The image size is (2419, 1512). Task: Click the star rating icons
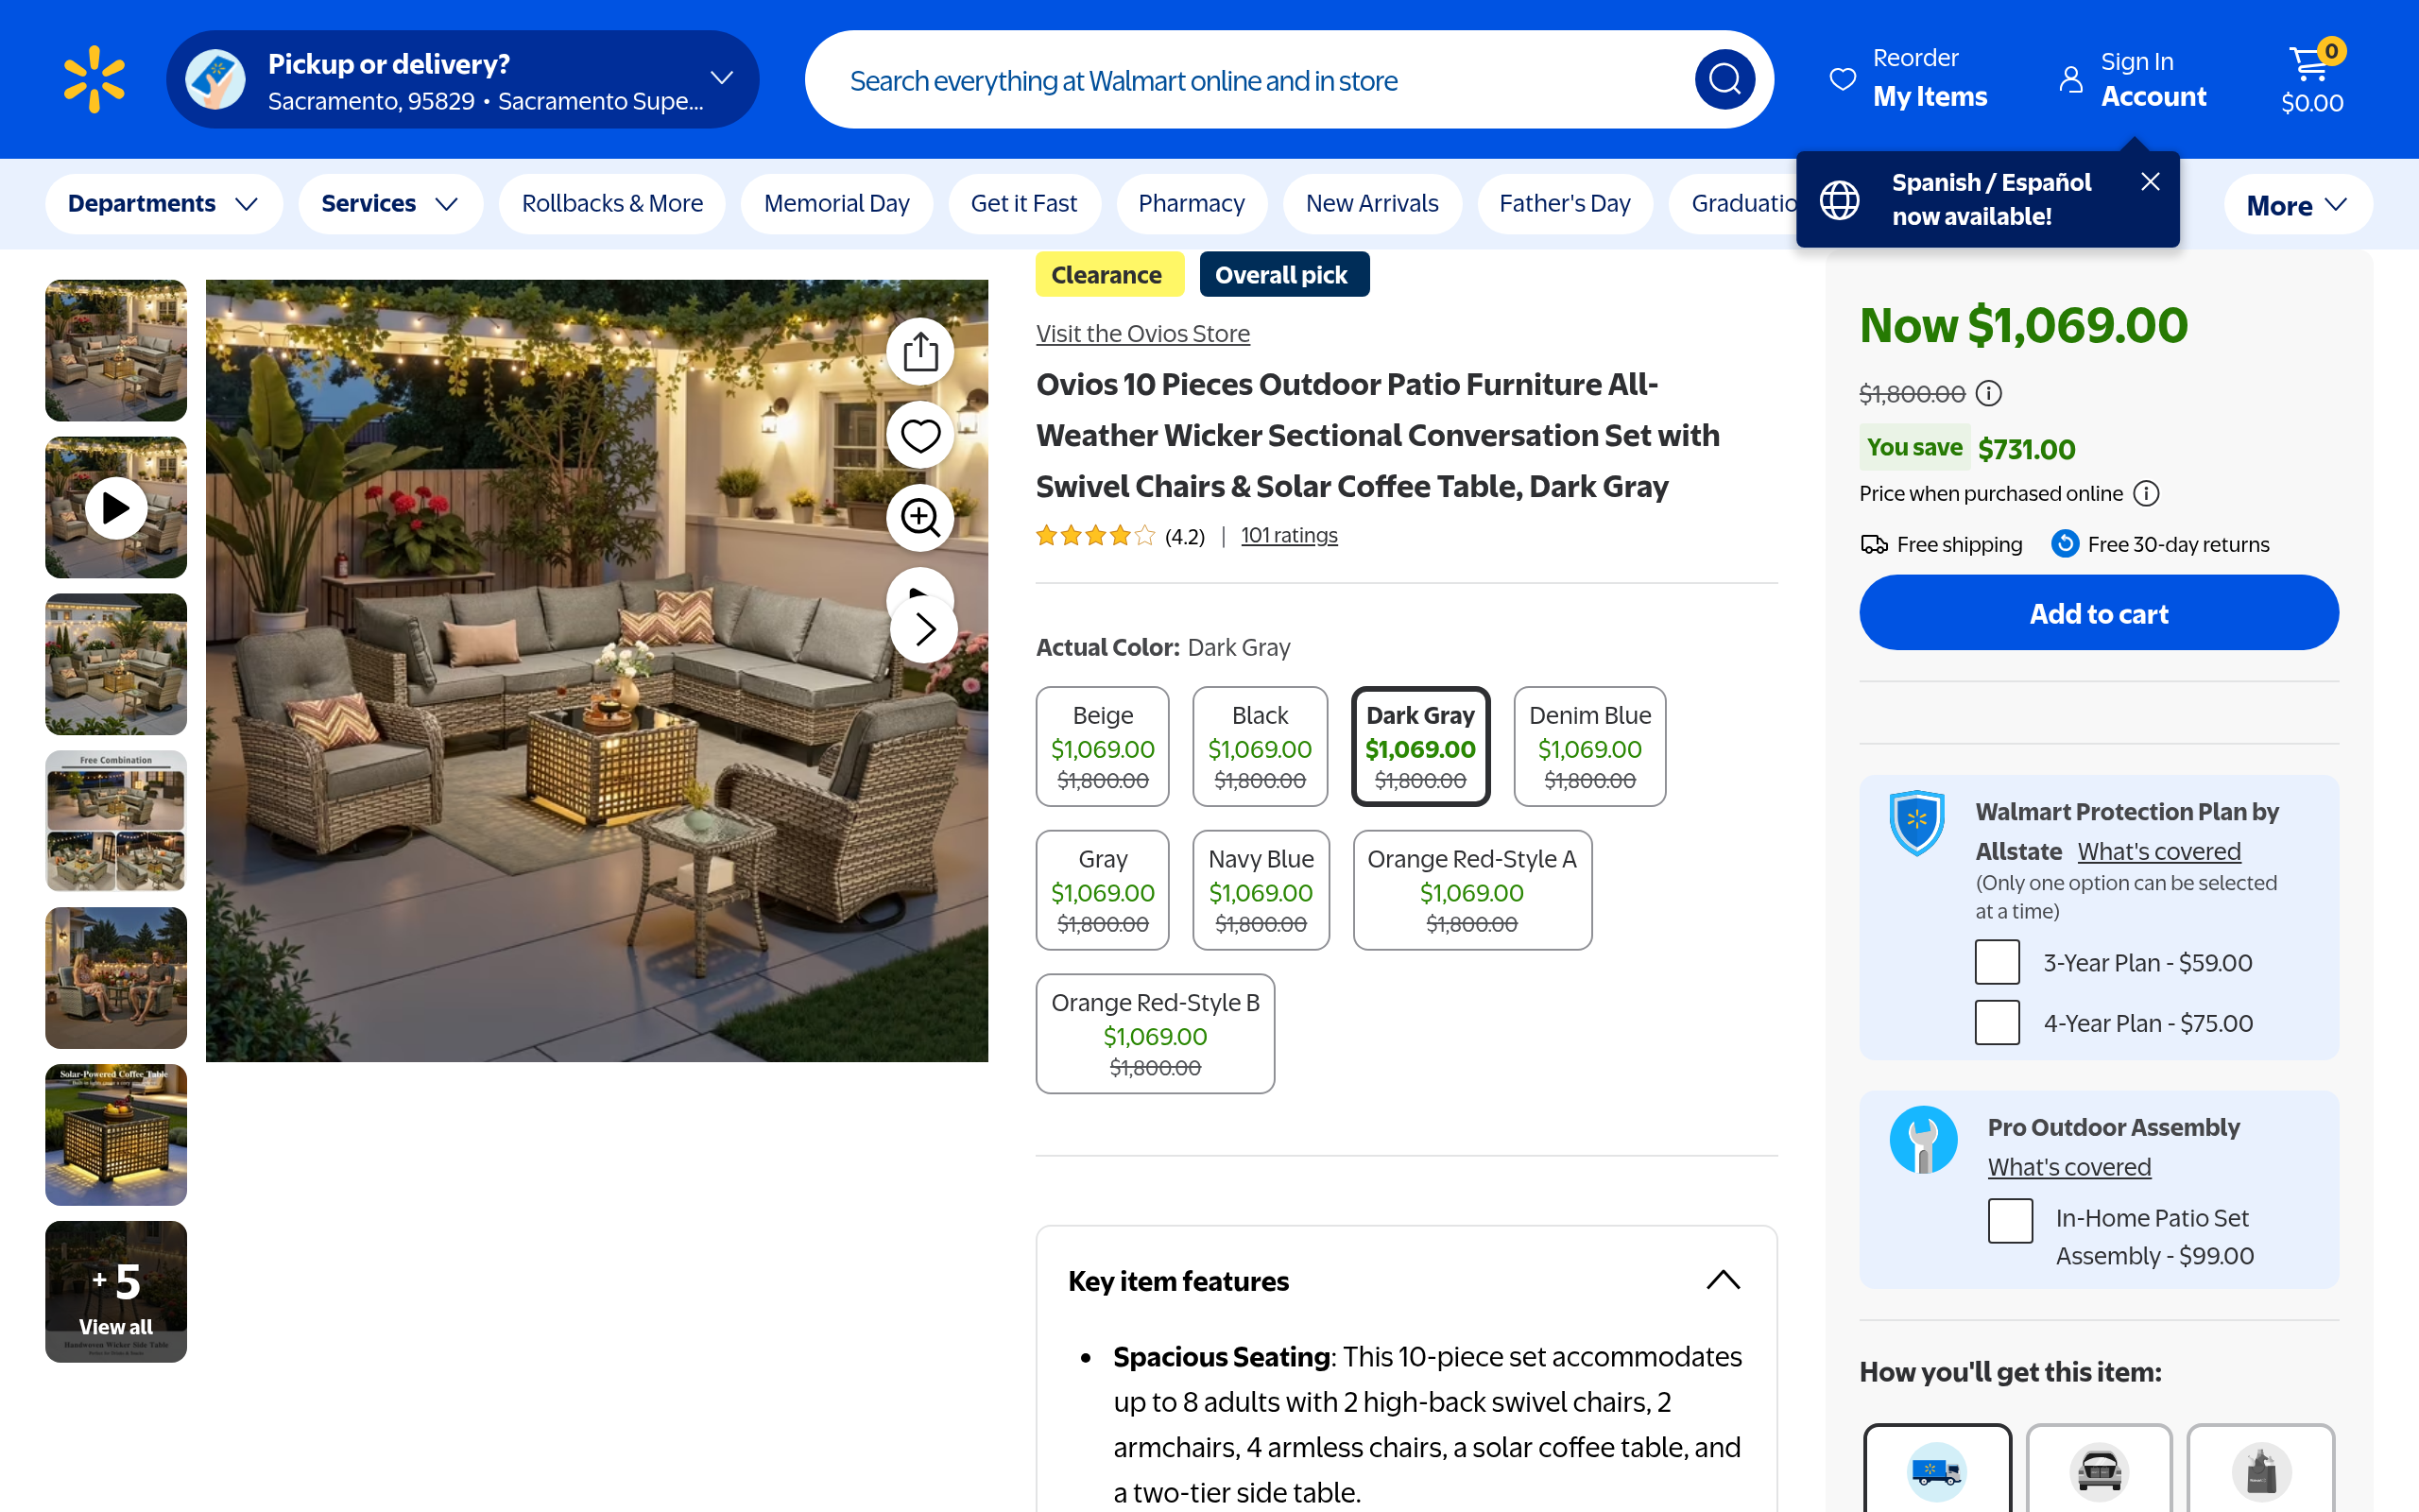(x=1095, y=536)
